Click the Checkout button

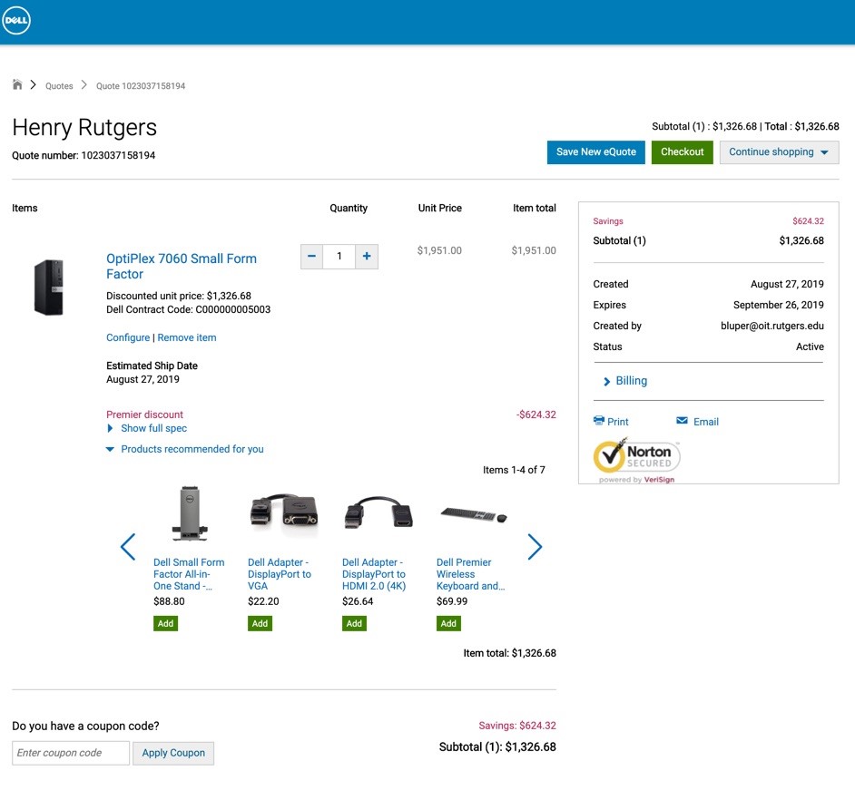[683, 151]
